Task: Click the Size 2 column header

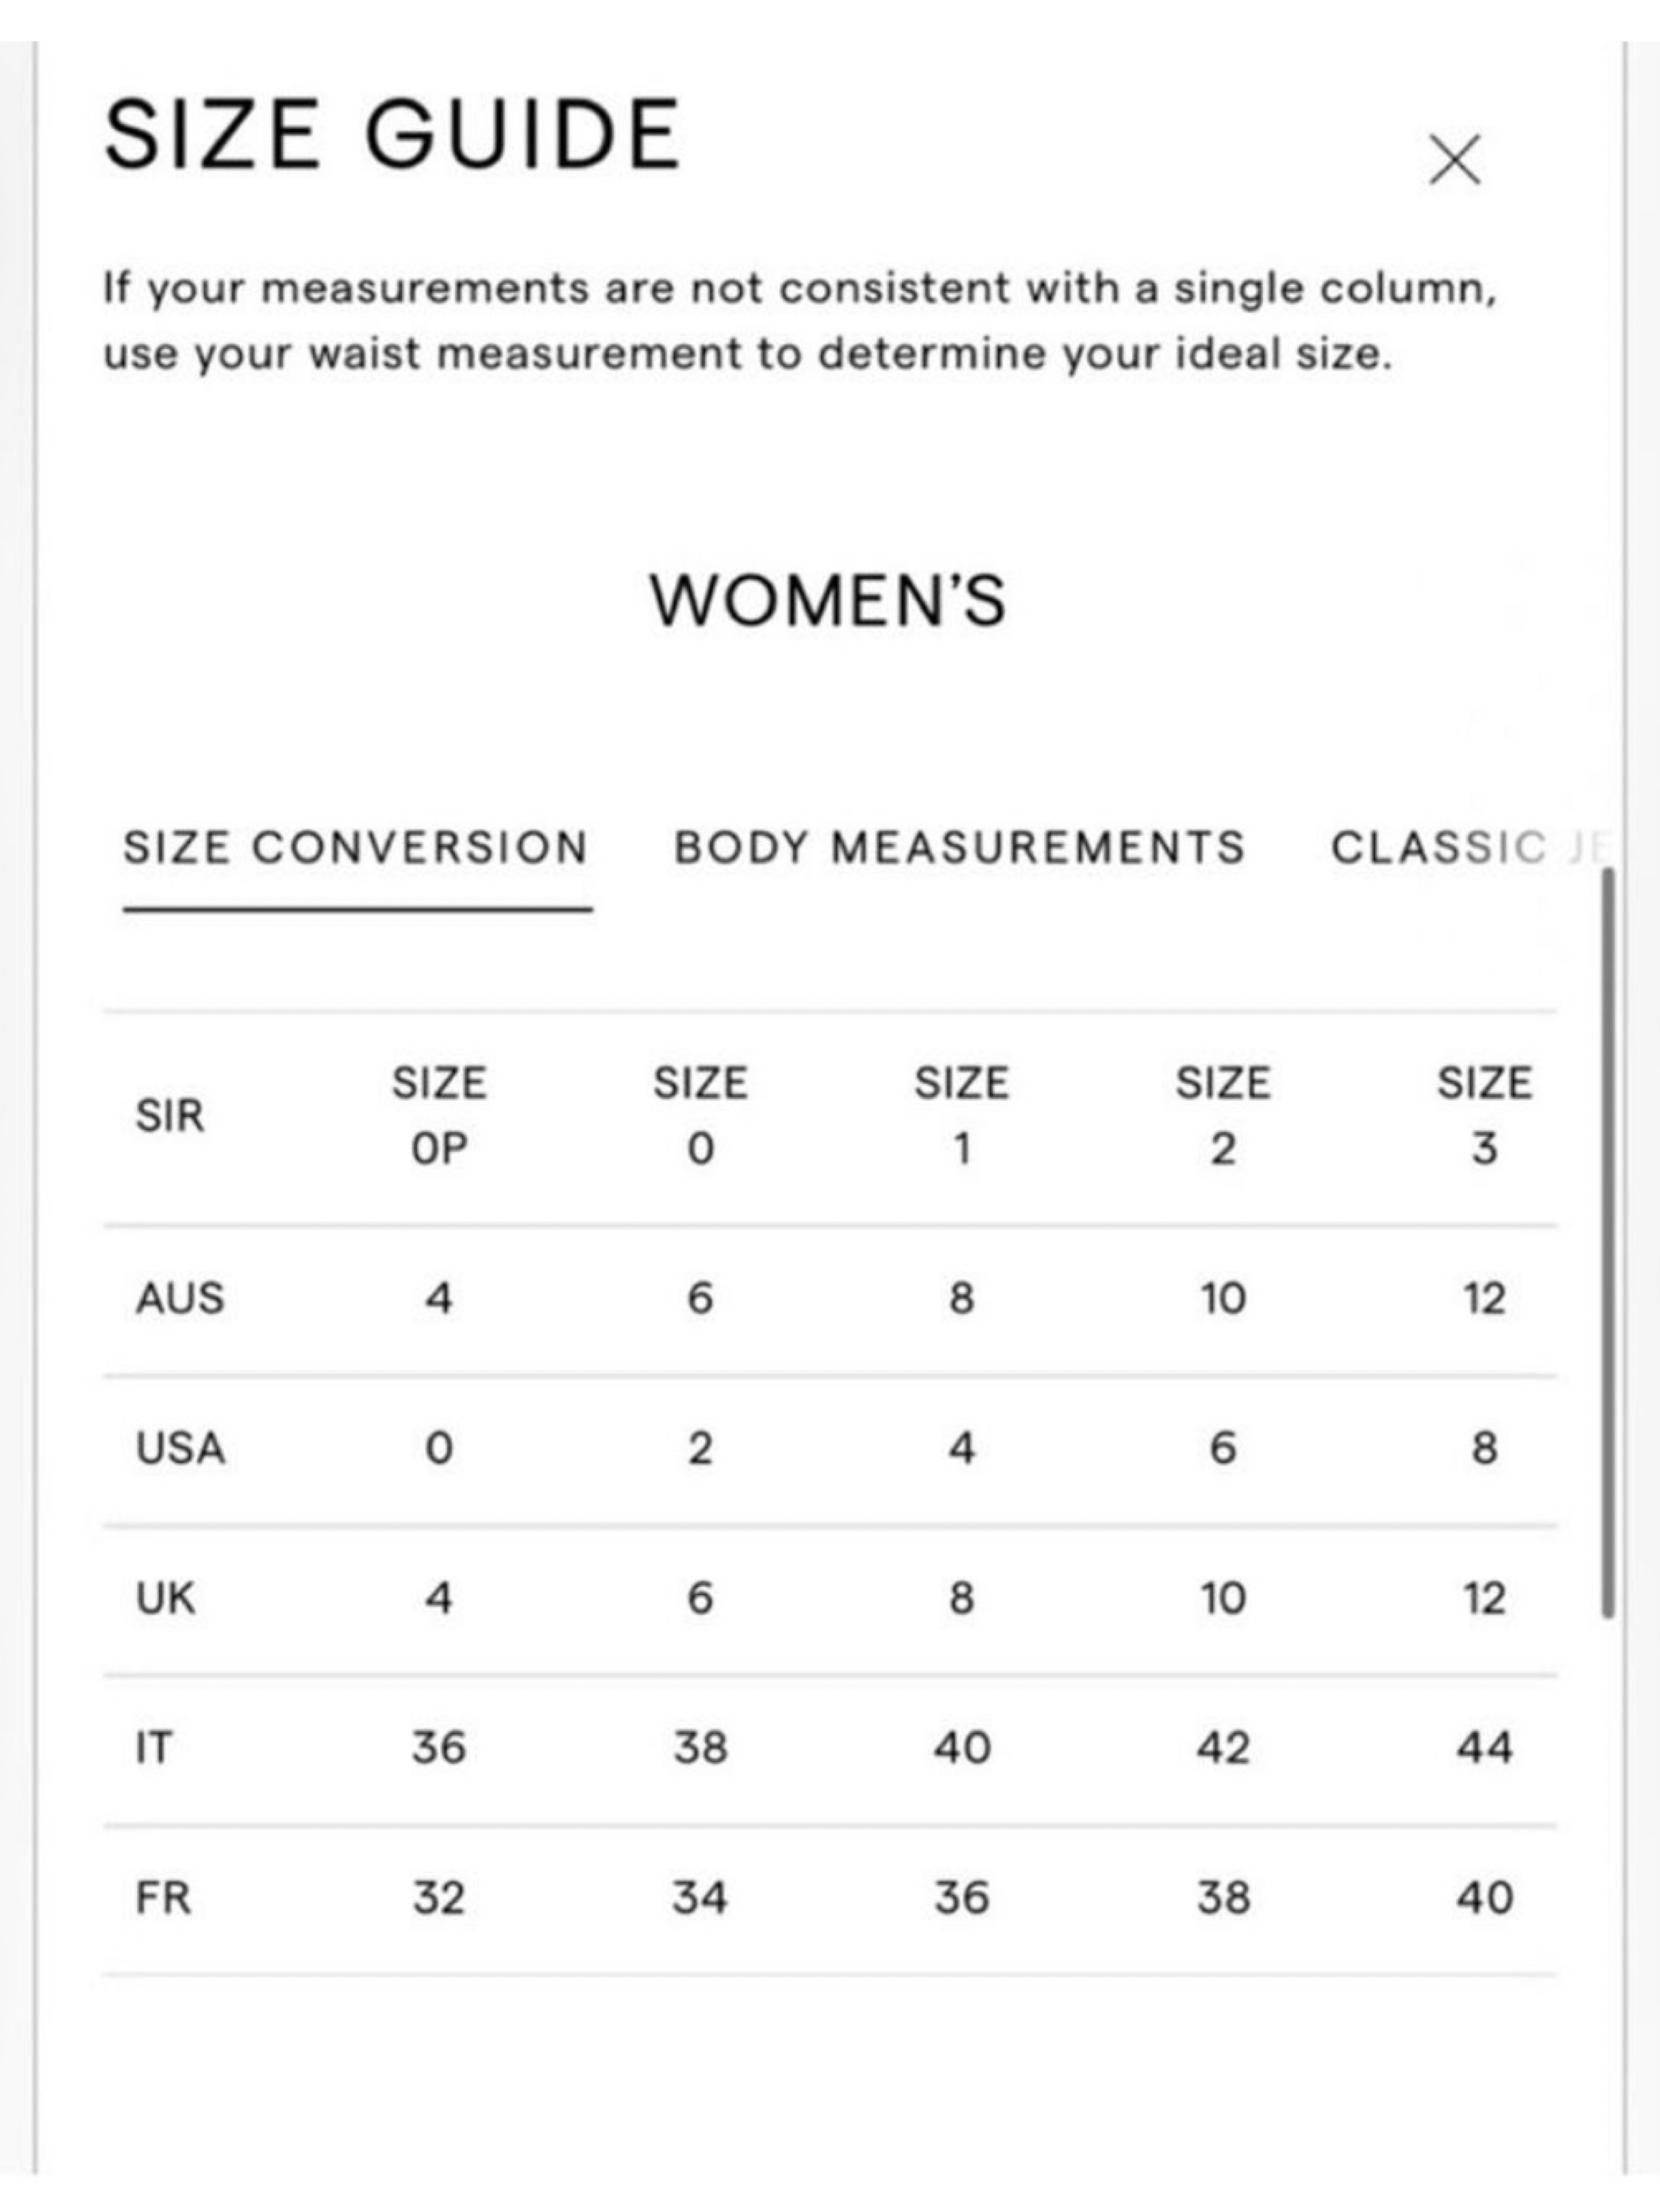Action: pos(1222,1116)
